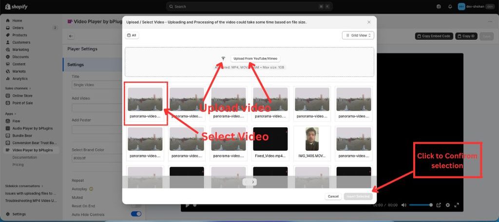Filter media by All
This screenshot has width=499, height=222.
tap(132, 35)
